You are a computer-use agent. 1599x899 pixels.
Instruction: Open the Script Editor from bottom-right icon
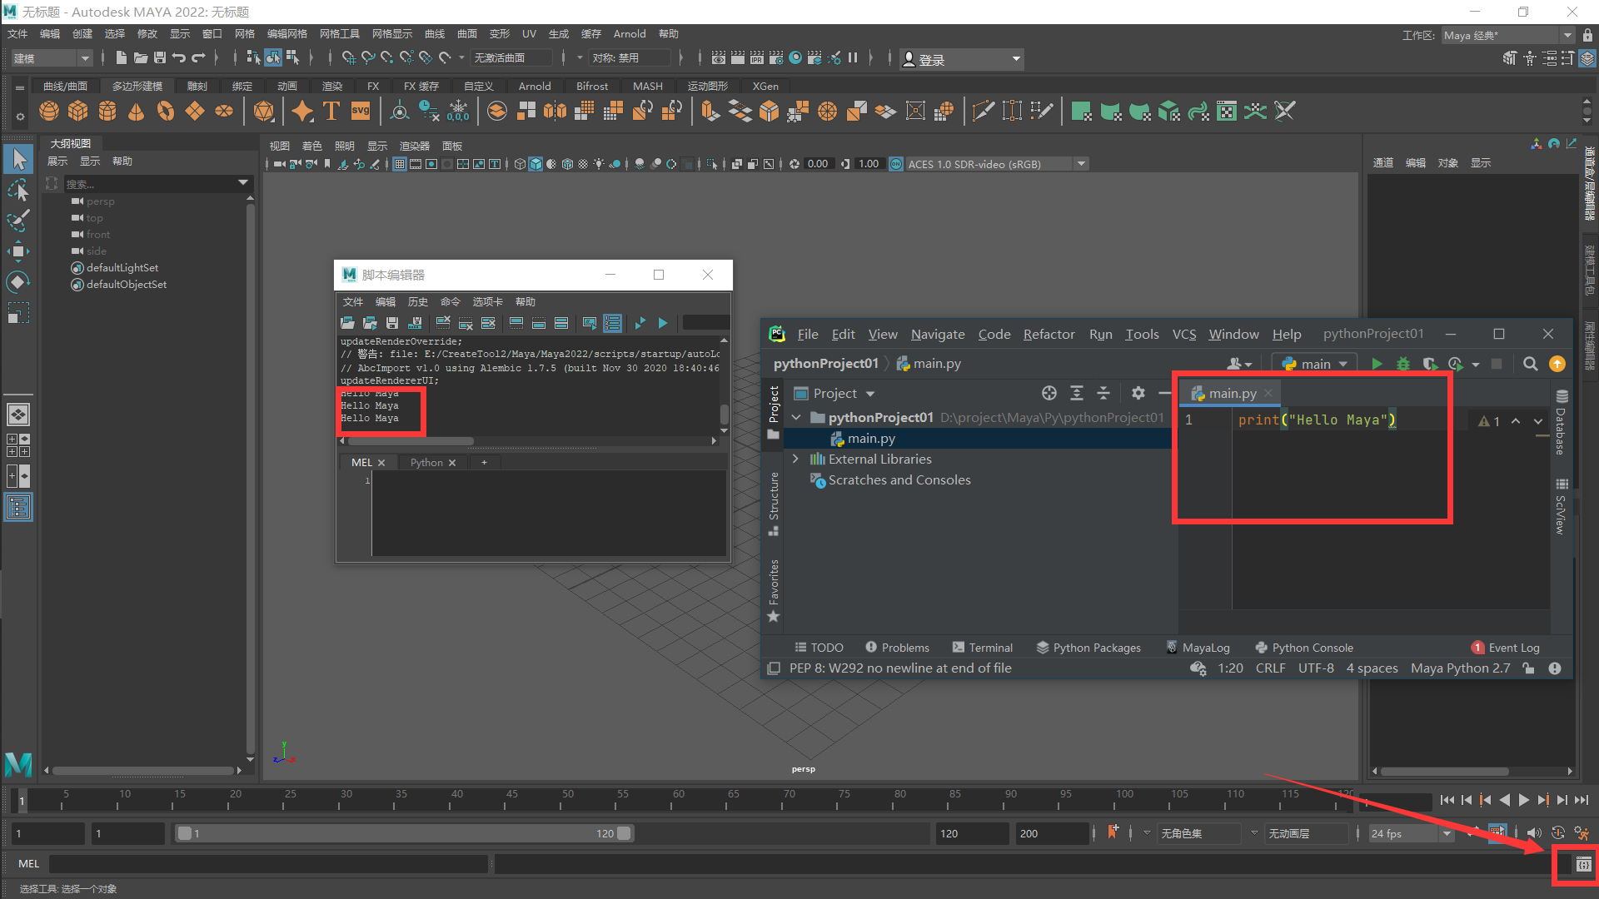point(1583,865)
